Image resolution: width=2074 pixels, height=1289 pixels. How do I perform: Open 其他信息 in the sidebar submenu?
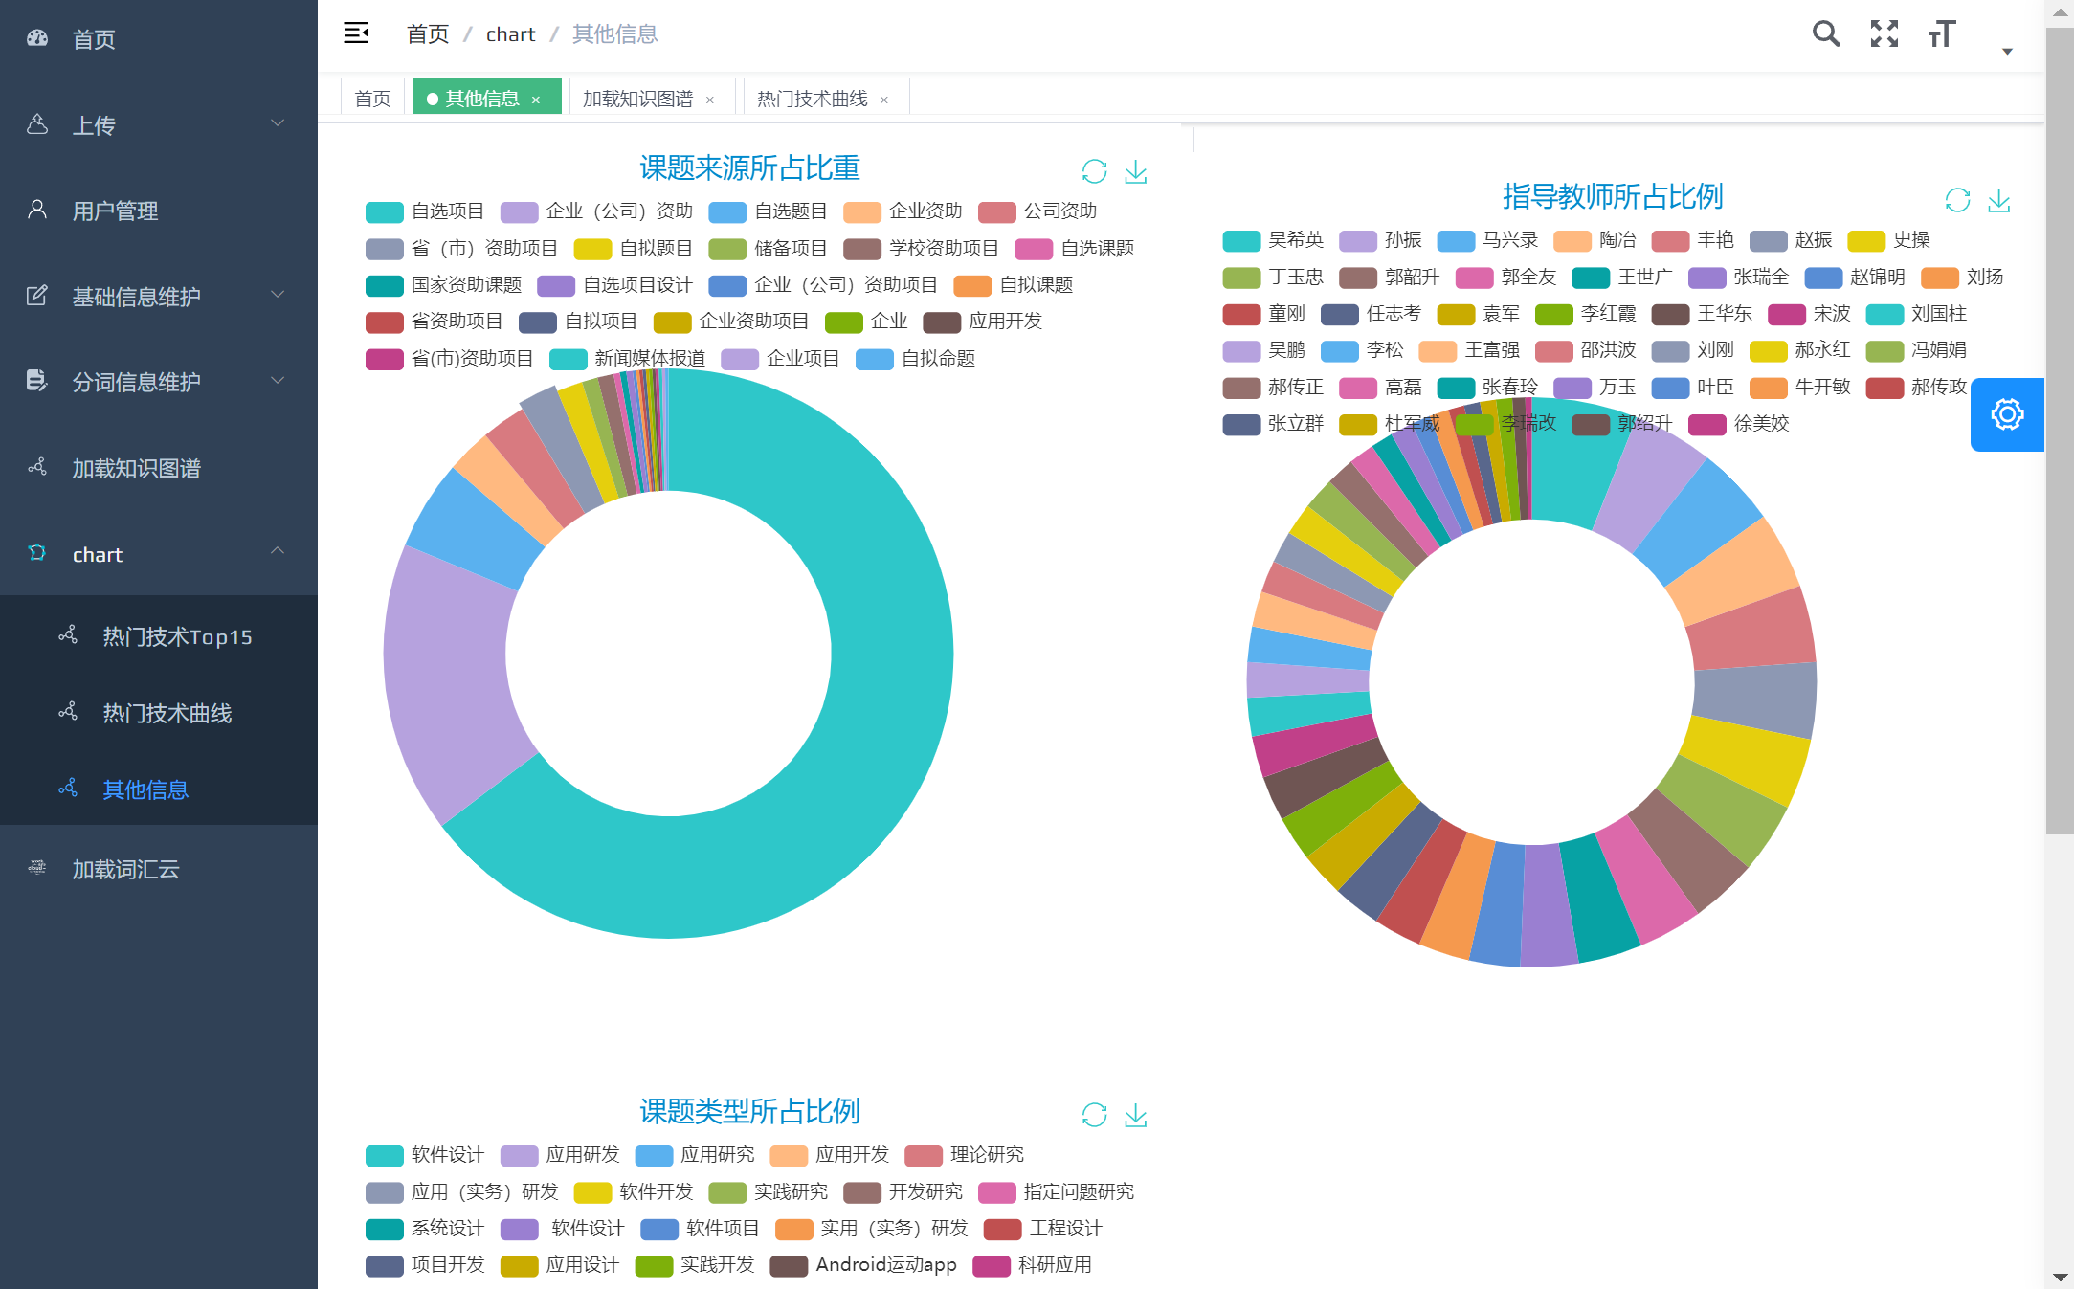(x=159, y=789)
